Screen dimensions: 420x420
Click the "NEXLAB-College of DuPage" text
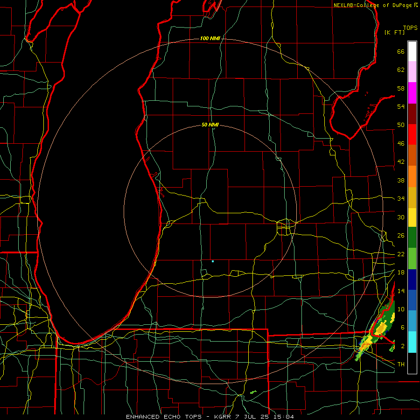[x=373, y=5]
